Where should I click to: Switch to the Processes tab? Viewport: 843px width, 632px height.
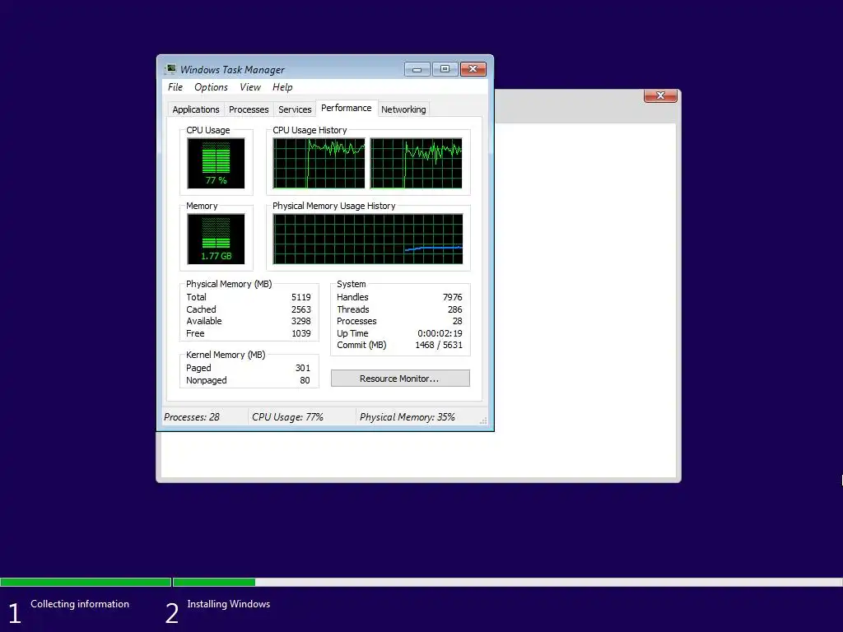(249, 109)
